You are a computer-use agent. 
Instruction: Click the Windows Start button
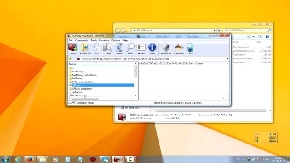5,159
